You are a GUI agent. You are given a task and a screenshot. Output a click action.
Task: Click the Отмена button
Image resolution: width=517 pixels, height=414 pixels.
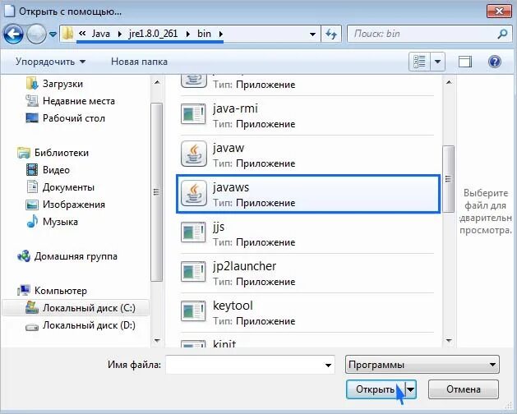pos(464,389)
